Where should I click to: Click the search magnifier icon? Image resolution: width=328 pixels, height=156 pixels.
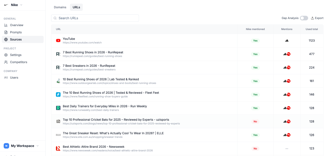point(55,18)
